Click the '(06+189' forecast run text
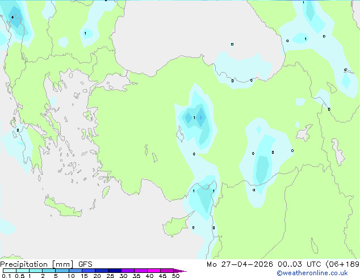360x278 pixels. point(342,264)
